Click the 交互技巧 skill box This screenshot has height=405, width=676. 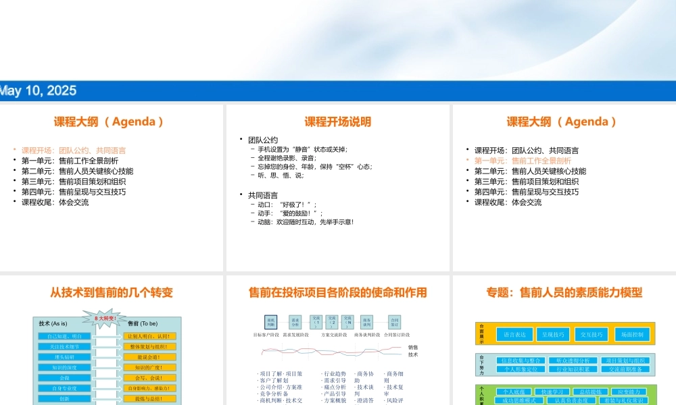[x=591, y=334]
